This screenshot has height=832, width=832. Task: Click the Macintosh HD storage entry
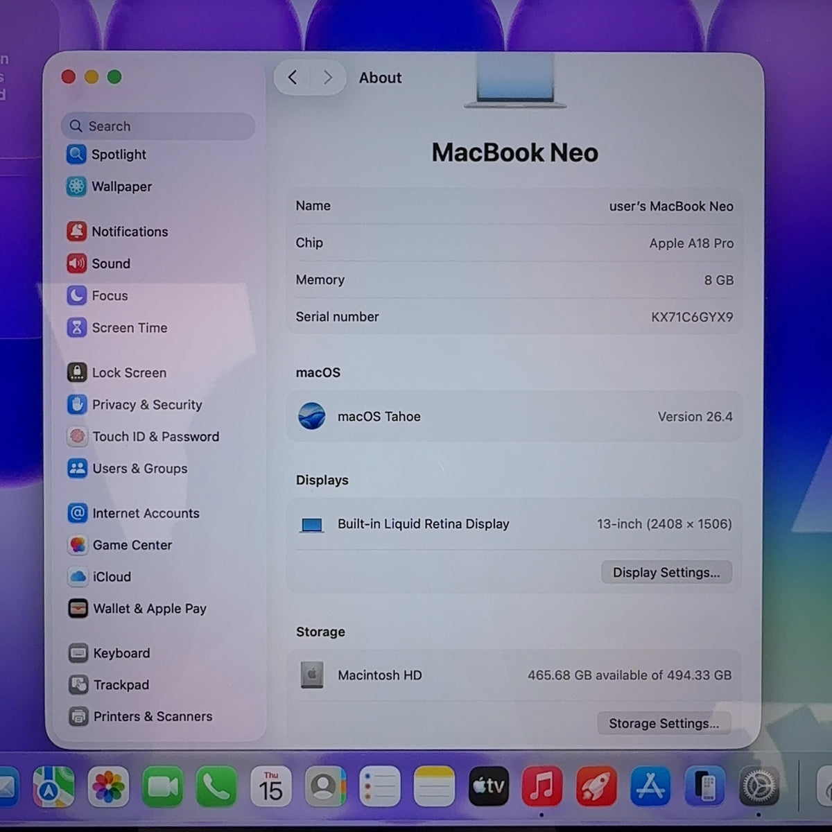(514, 675)
